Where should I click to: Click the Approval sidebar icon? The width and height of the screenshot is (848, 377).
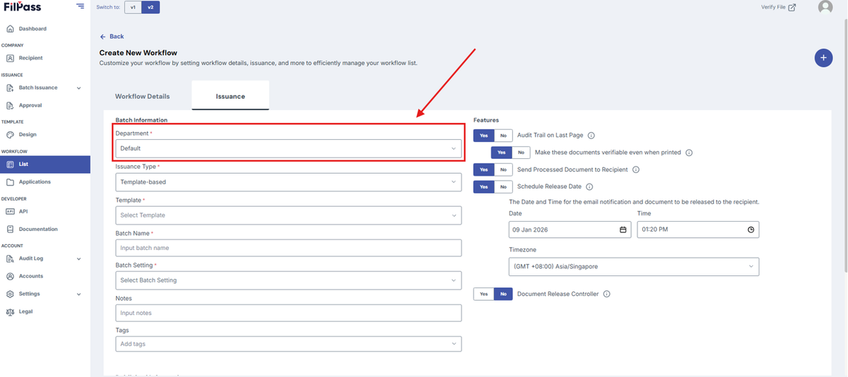click(x=10, y=105)
